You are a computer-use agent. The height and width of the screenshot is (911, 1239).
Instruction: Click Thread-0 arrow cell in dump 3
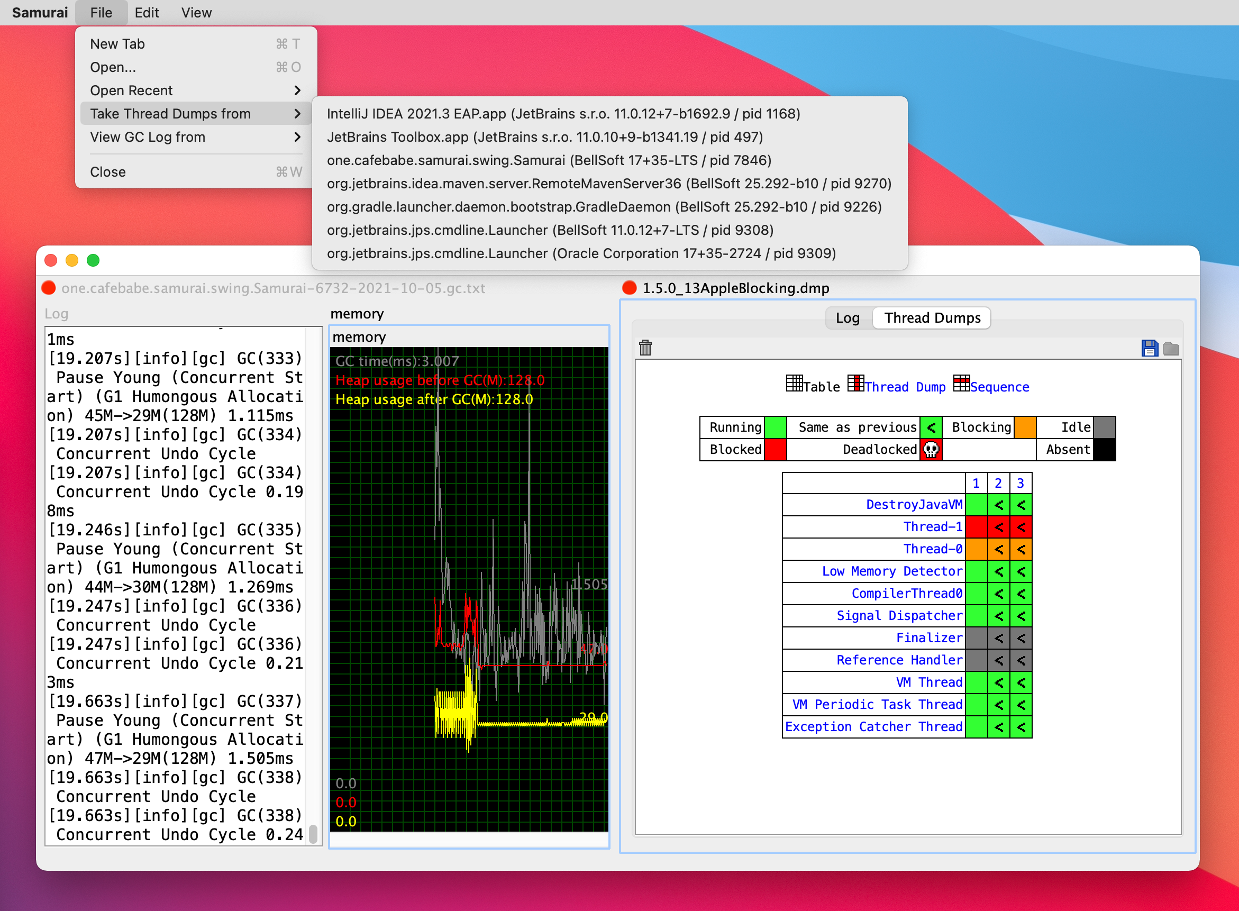(x=1021, y=549)
